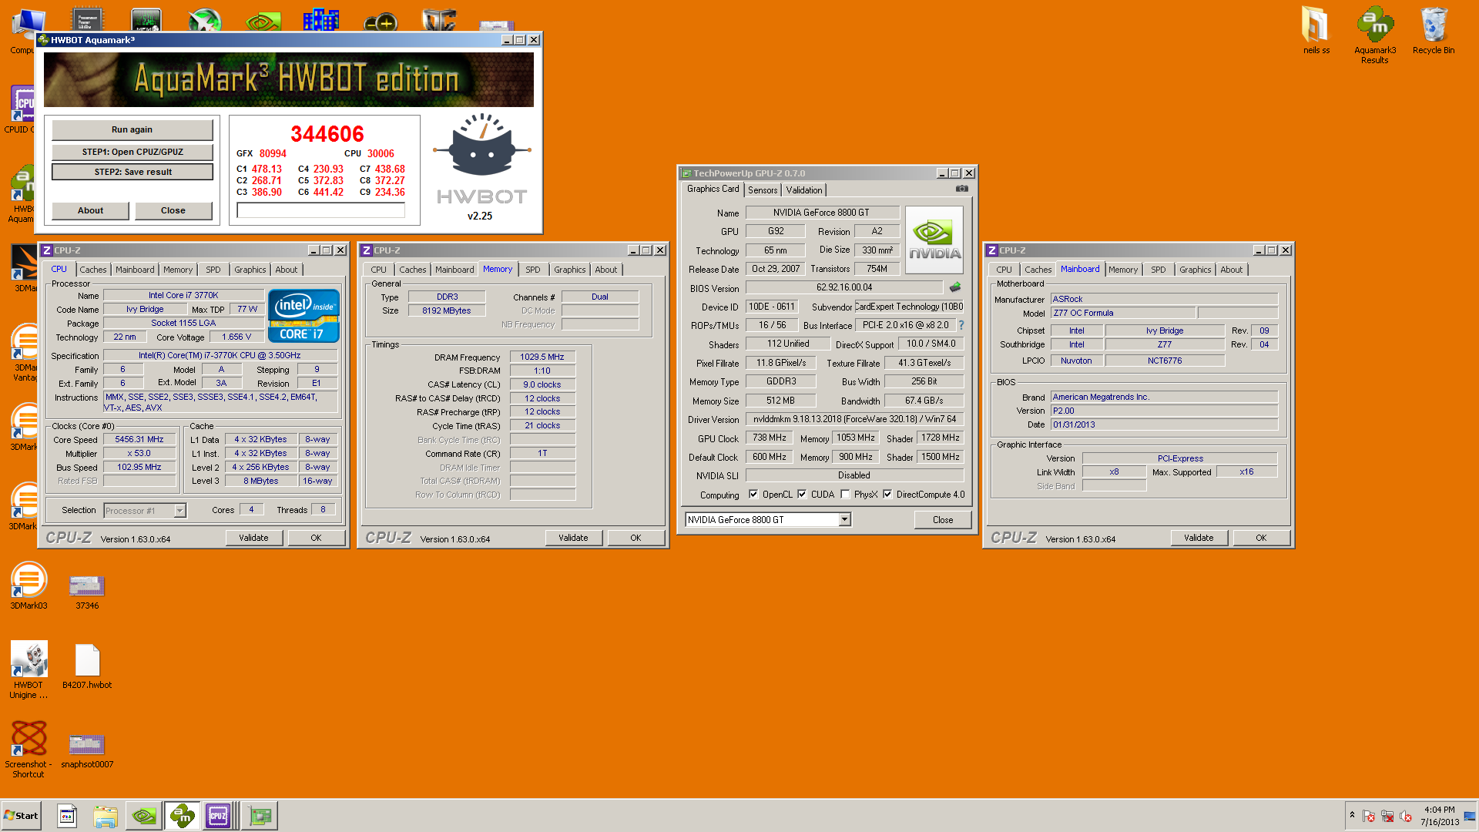Open Mainboard tab in the CPU-Z Memory window

[x=454, y=270]
